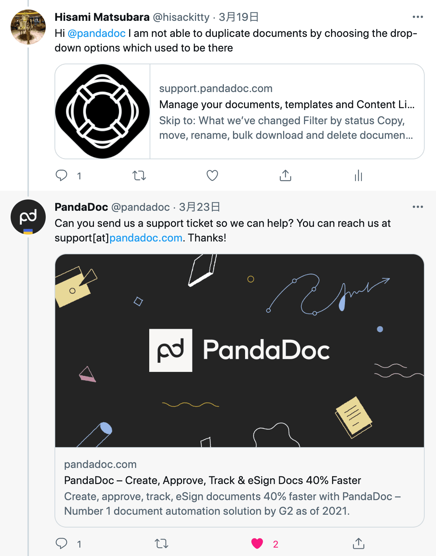Click the @pandadoc mention link

[97, 34]
